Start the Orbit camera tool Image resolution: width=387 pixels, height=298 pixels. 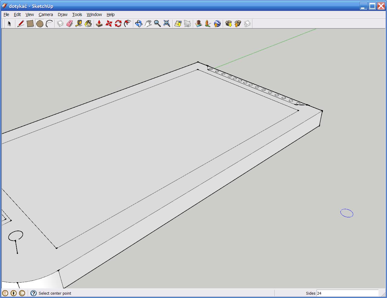[x=138, y=24]
